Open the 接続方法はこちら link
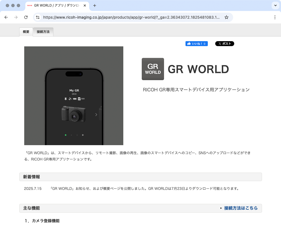 pos(241,208)
